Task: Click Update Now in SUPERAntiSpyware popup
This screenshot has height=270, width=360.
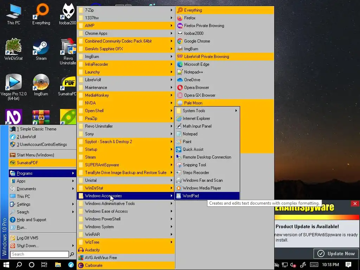Action: 336,254
